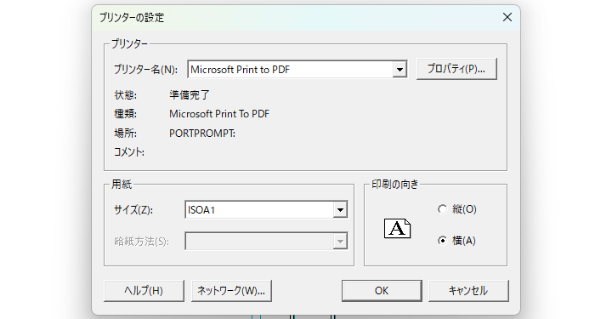Click the Microsoft Print To PDF type text

pos(219,114)
